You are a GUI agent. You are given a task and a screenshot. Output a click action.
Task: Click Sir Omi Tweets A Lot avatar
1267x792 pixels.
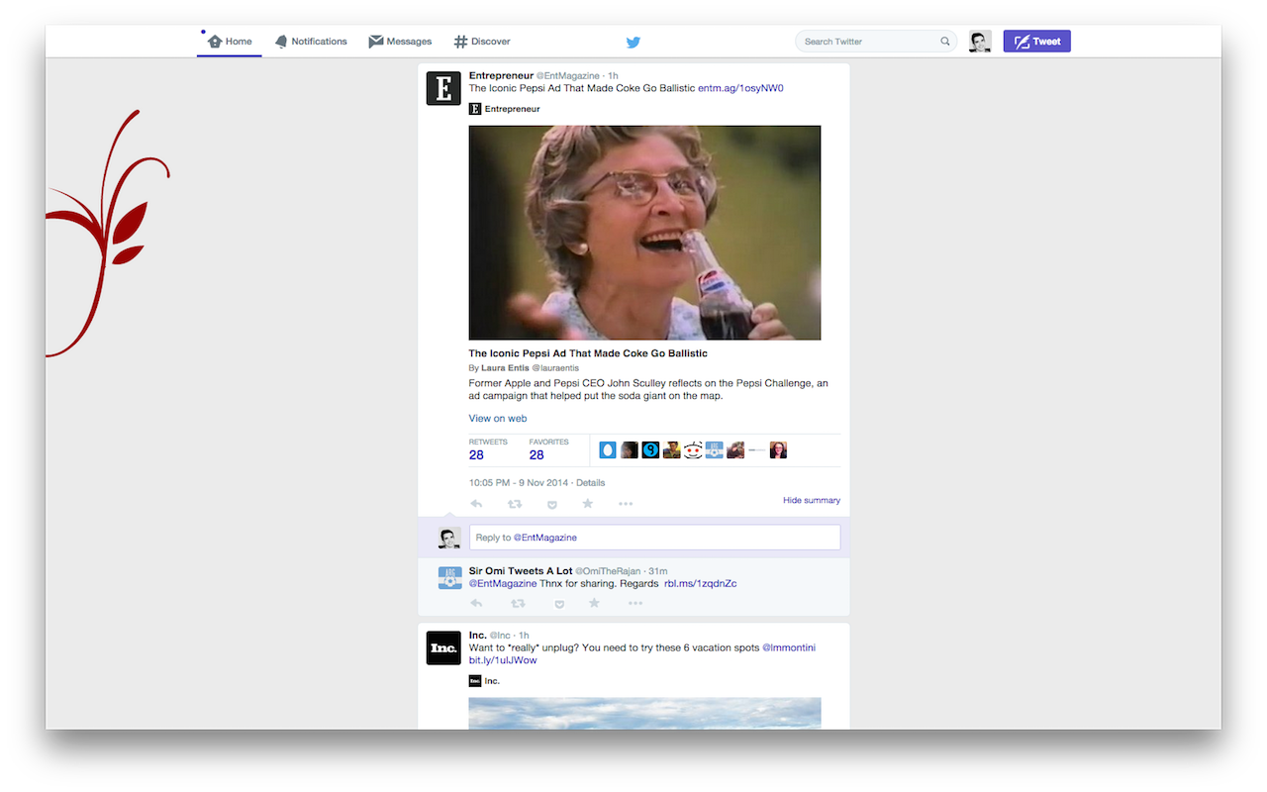point(449,578)
